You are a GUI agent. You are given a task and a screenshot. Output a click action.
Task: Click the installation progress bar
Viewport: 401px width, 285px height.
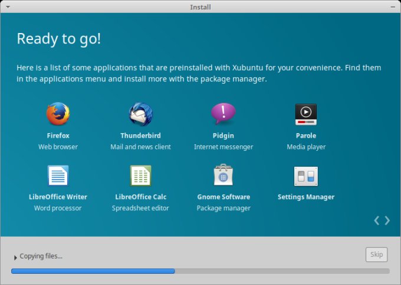pos(200,271)
